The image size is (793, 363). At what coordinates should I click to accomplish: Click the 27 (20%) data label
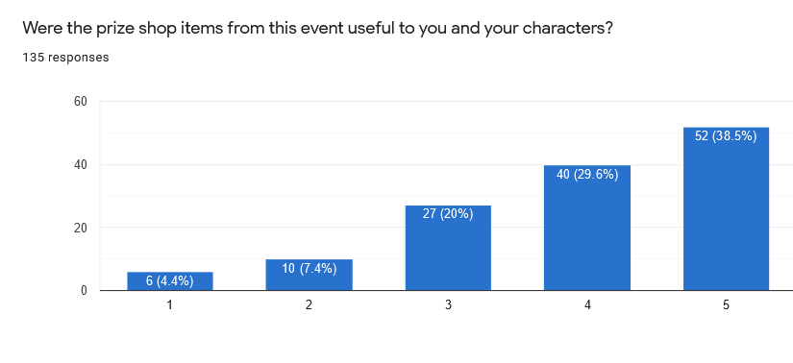click(x=448, y=214)
